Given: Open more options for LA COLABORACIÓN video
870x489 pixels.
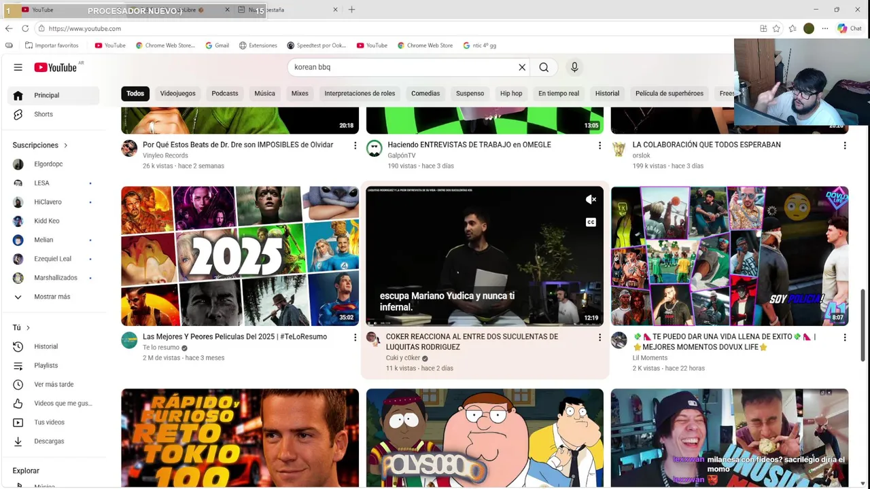Looking at the screenshot, I should tap(845, 145).
